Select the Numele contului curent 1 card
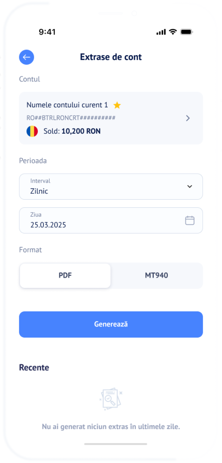The width and height of the screenshot is (222, 463). 104,118
